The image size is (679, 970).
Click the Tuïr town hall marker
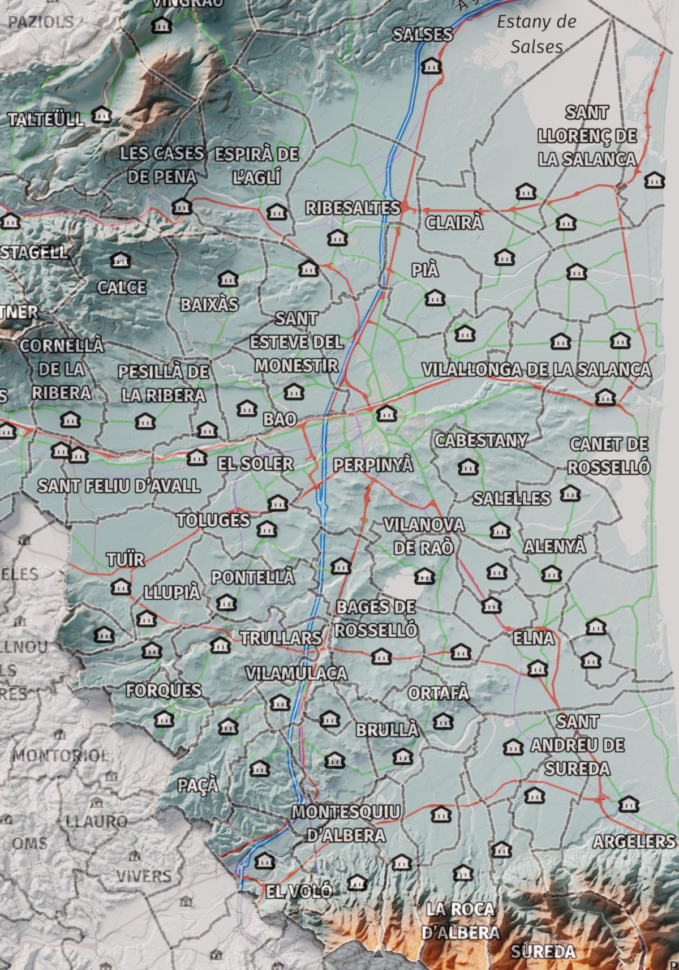[x=121, y=587]
